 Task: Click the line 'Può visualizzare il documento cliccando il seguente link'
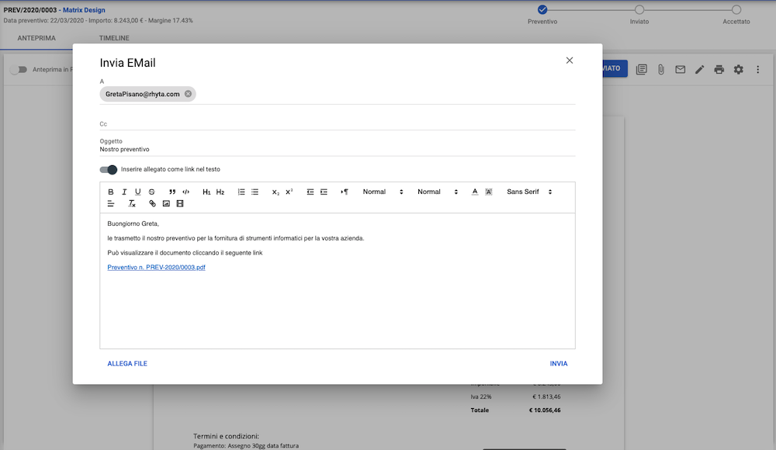coord(185,253)
